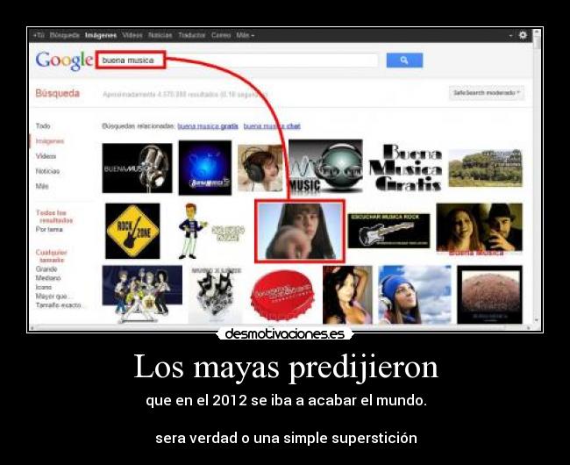Open the green trees landscape thumbnail
This screenshot has width=570, height=465.
click(485, 168)
